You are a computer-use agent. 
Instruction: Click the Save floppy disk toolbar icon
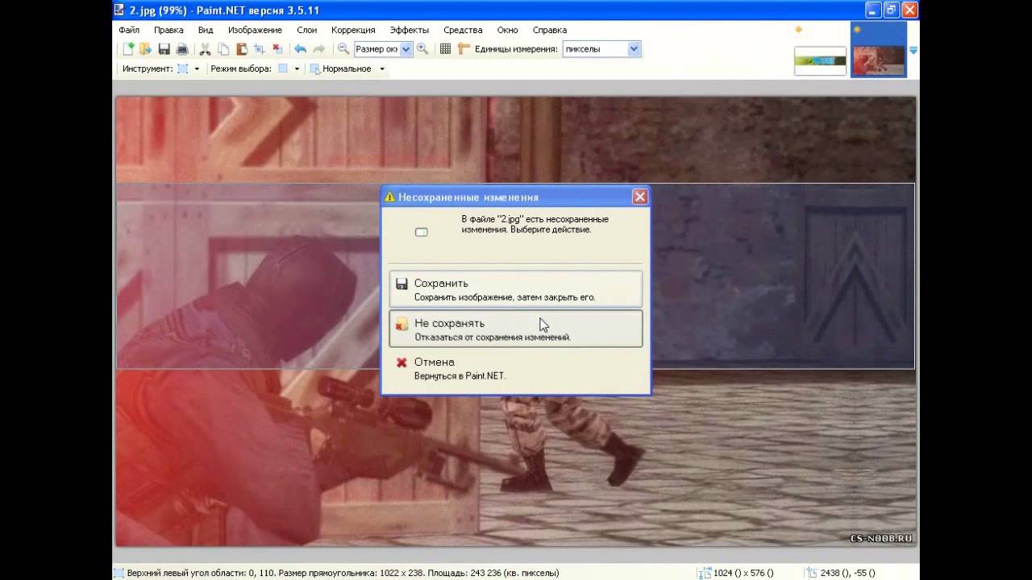click(x=164, y=49)
